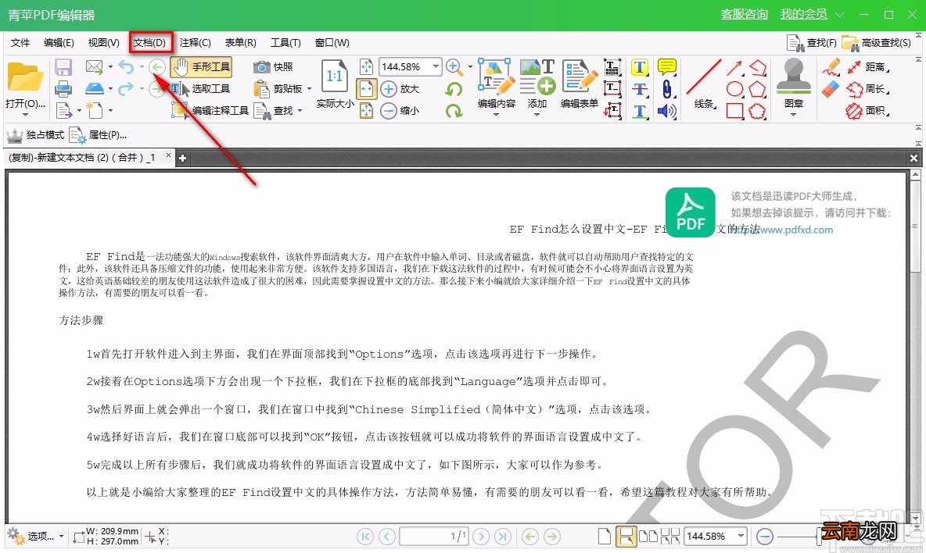Click the 编辑表单 edit form icon

579,83
